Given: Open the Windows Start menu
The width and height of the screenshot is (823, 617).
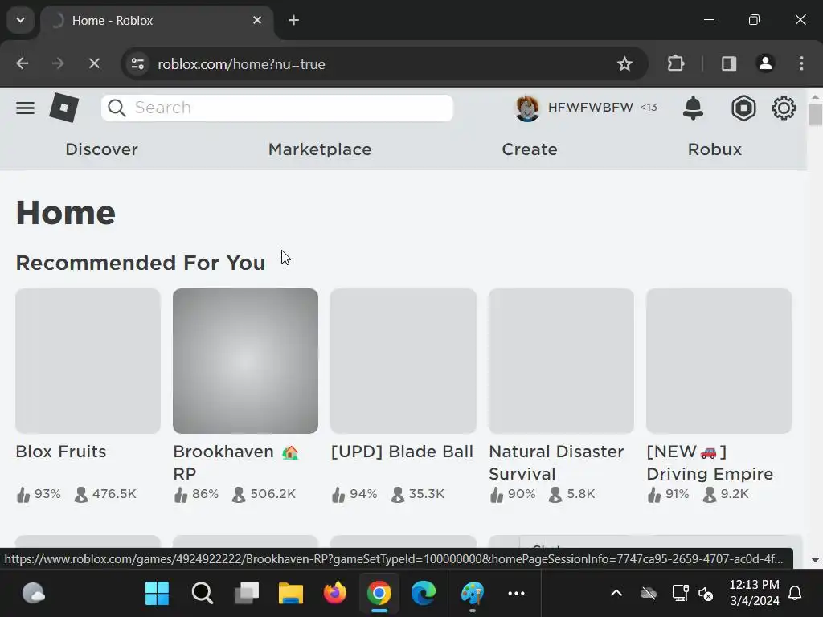Looking at the screenshot, I should [157, 594].
